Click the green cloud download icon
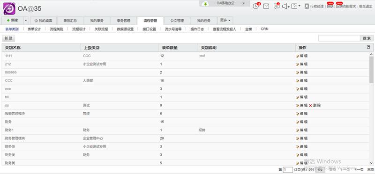Viewport: 375px width, 174px height. [205, 4]
